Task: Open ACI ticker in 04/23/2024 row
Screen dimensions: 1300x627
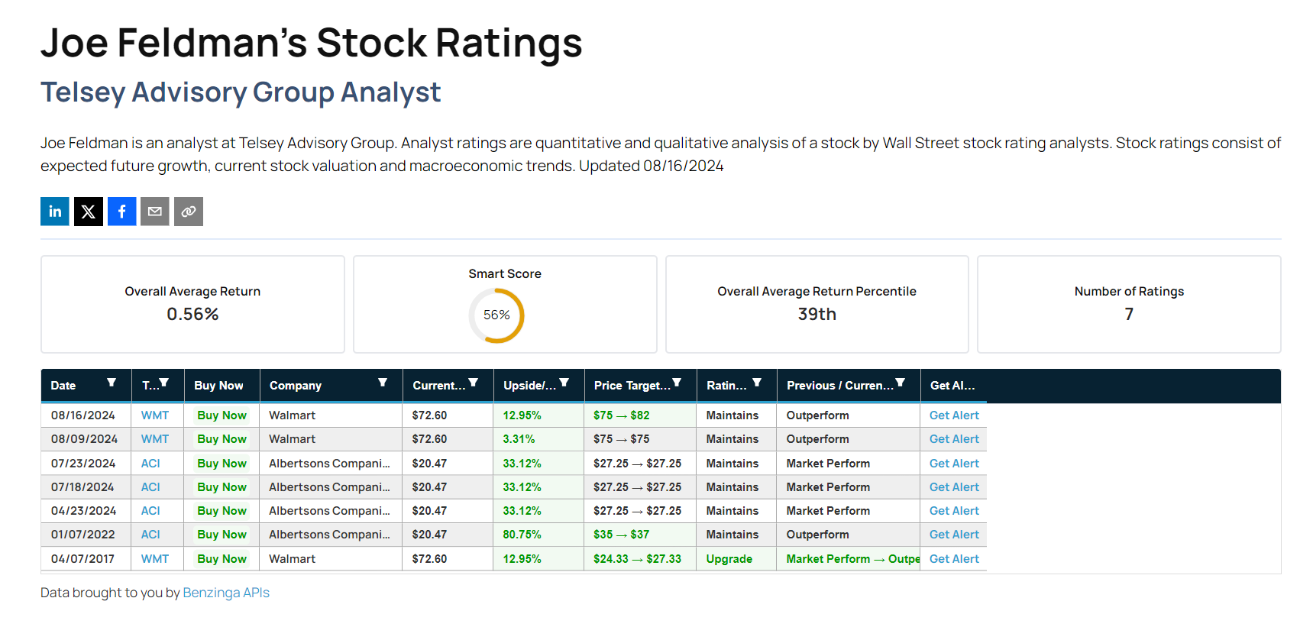Action: coord(150,511)
